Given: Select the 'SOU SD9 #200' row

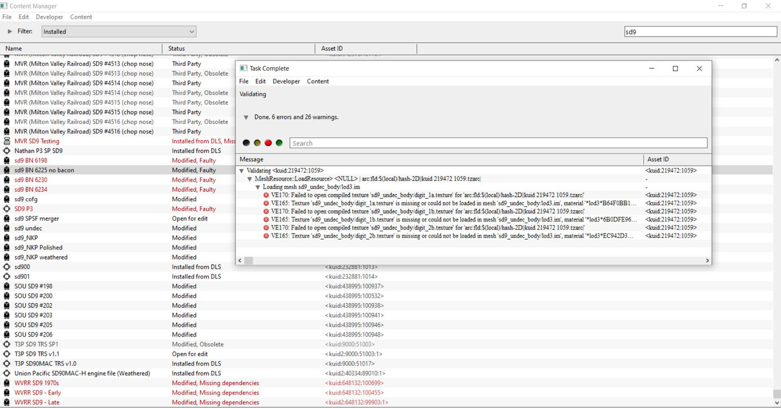Looking at the screenshot, I should coord(386,296).
